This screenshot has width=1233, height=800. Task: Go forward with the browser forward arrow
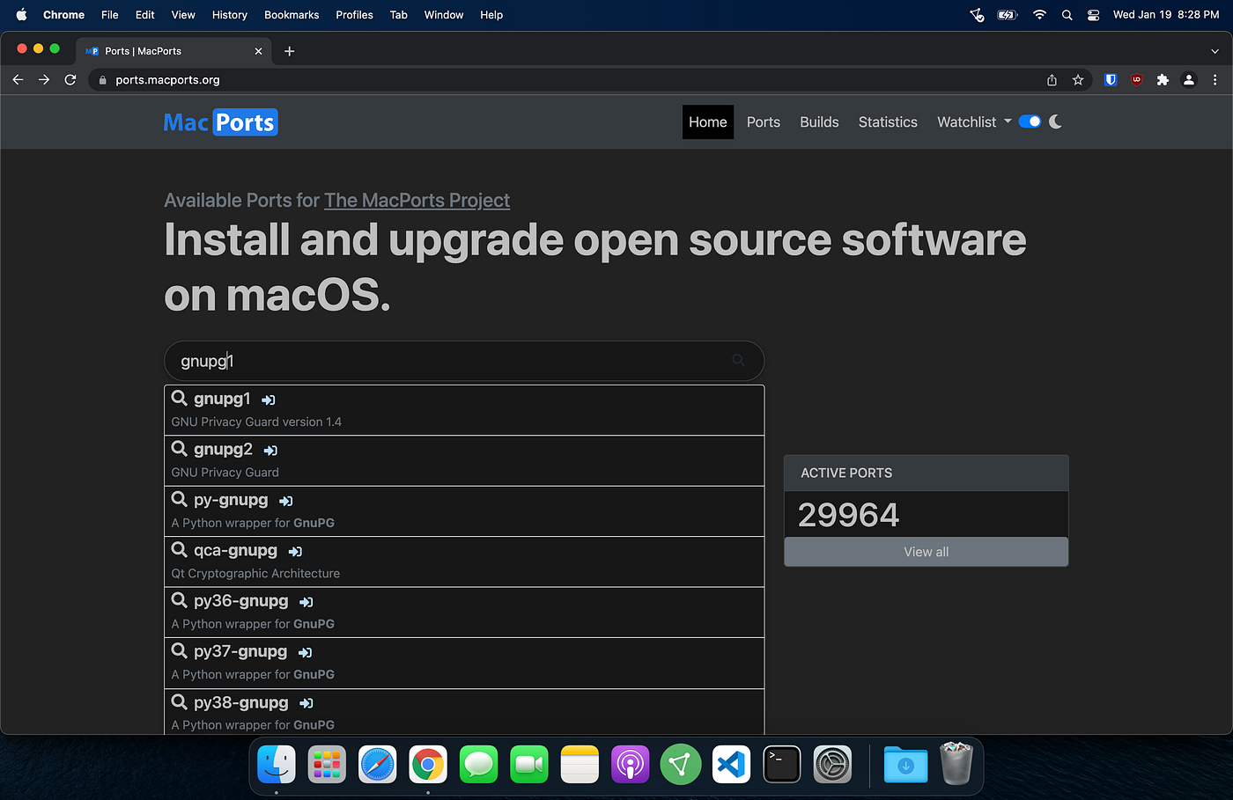click(44, 79)
